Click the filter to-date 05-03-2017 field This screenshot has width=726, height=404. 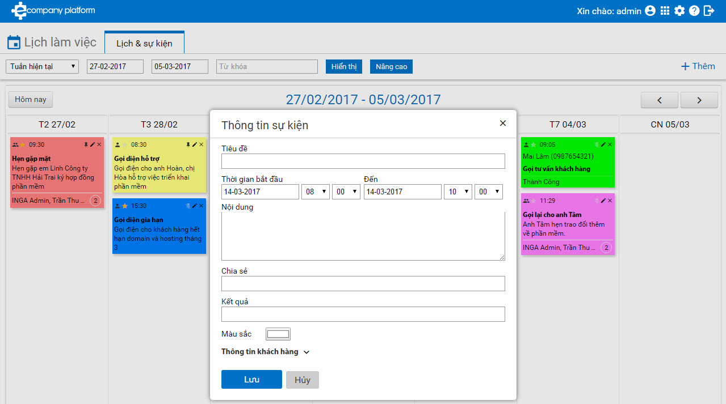pyautogui.click(x=180, y=66)
